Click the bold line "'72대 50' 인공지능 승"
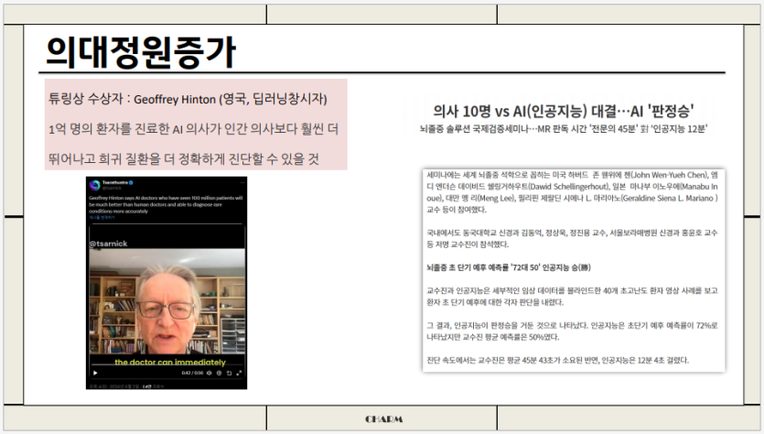The image size is (764, 434). (x=508, y=267)
